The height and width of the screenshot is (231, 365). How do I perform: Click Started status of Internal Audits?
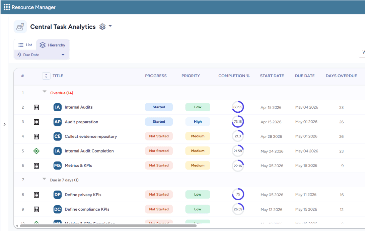(x=159, y=107)
